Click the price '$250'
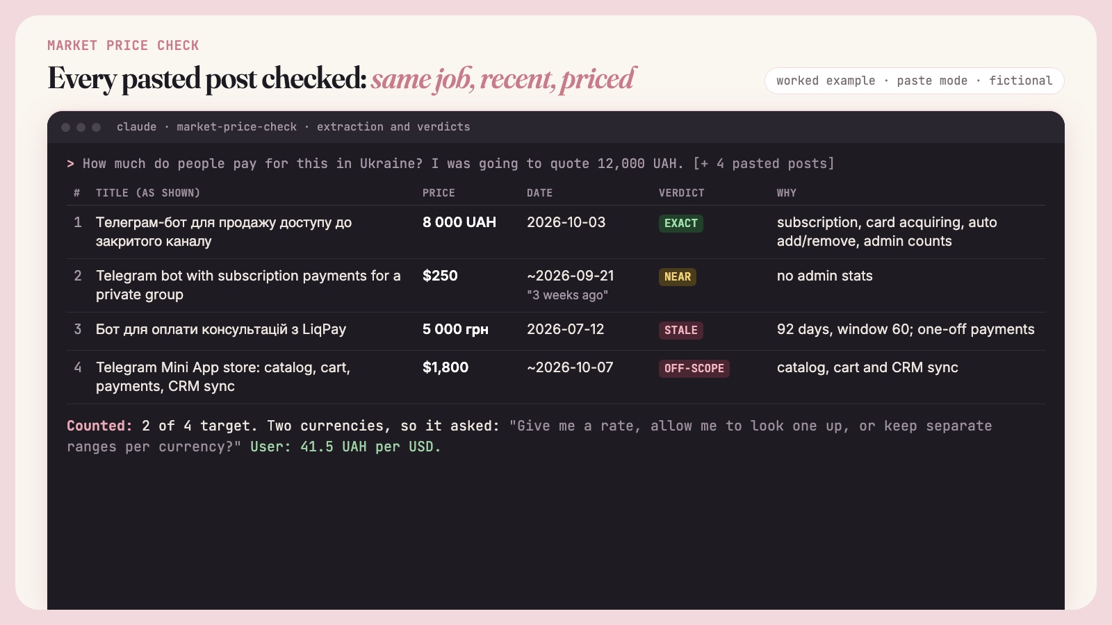1112x625 pixels. coord(440,276)
